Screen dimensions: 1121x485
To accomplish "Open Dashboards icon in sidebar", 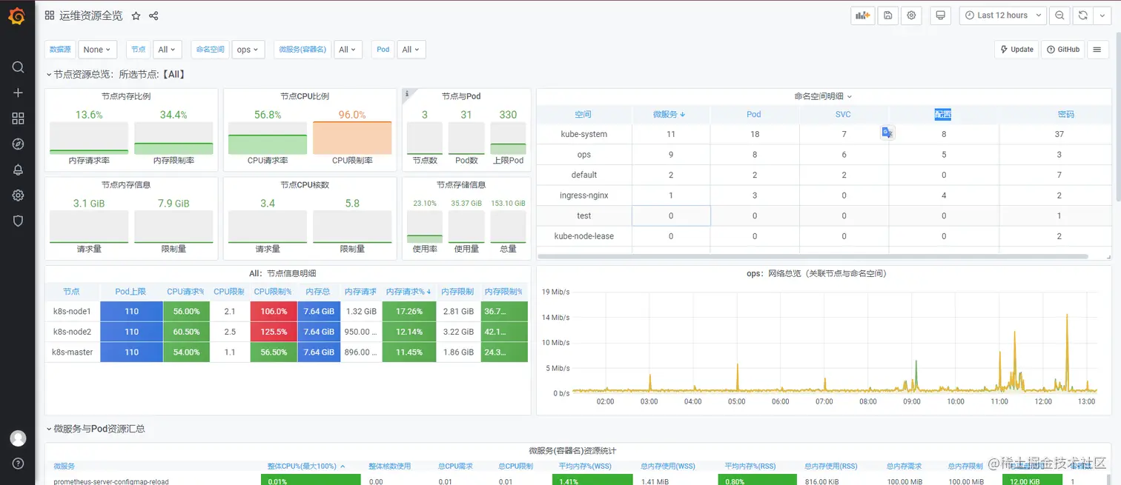I will (18, 118).
